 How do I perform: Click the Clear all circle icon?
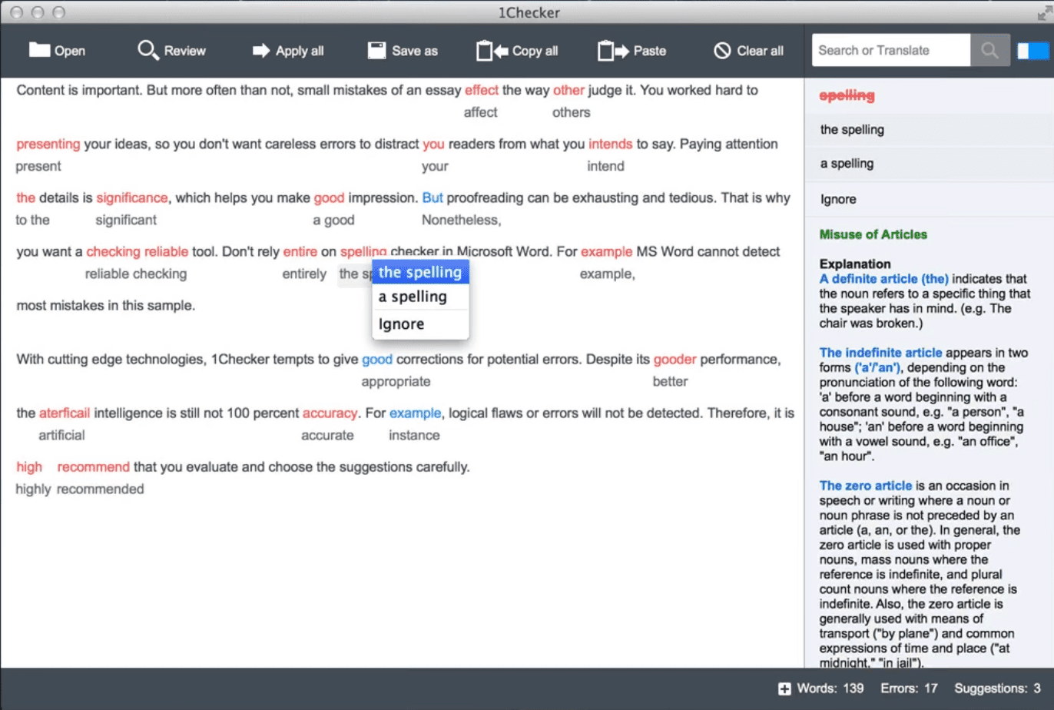pyautogui.click(x=722, y=51)
